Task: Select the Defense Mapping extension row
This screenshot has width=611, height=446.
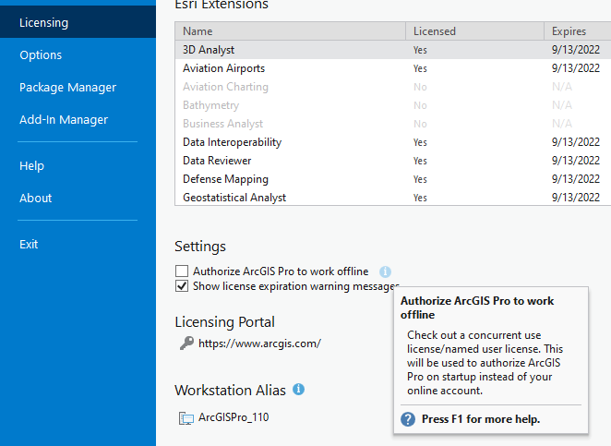Action: point(393,179)
